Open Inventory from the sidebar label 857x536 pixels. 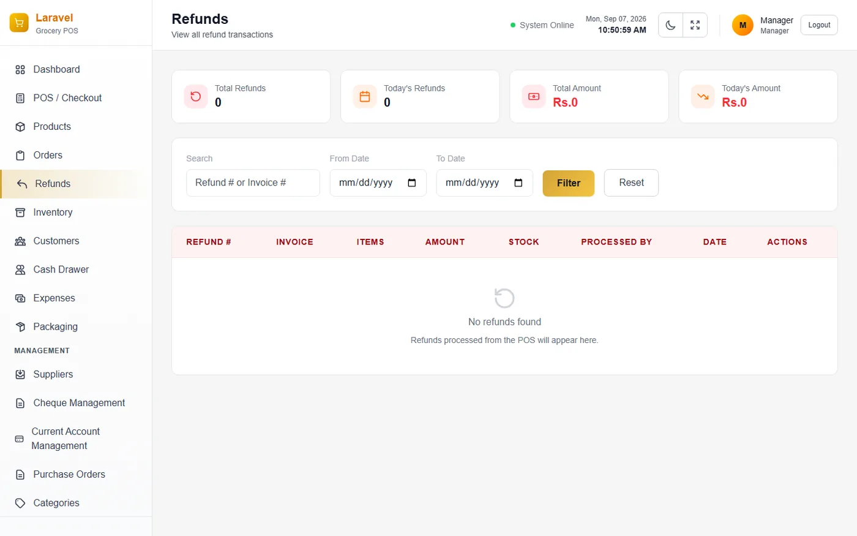point(53,213)
